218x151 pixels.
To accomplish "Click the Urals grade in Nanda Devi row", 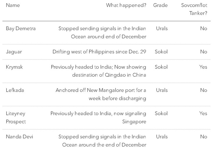I will 162,137.
